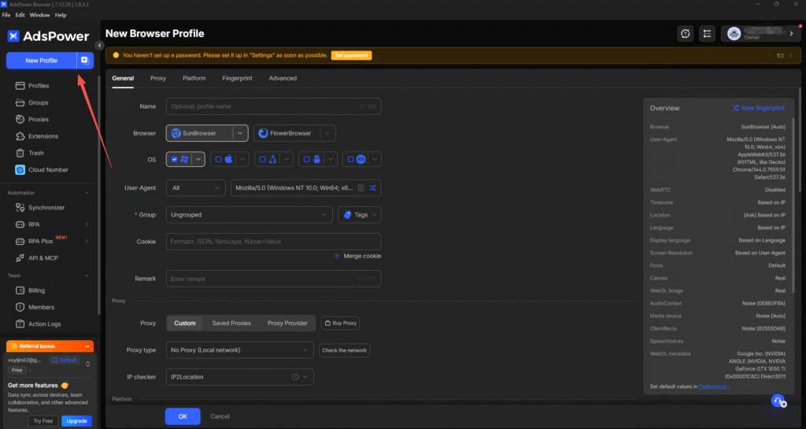Open Extensions from the sidebar
Viewport: 806px width, 429px height.
(x=43, y=136)
